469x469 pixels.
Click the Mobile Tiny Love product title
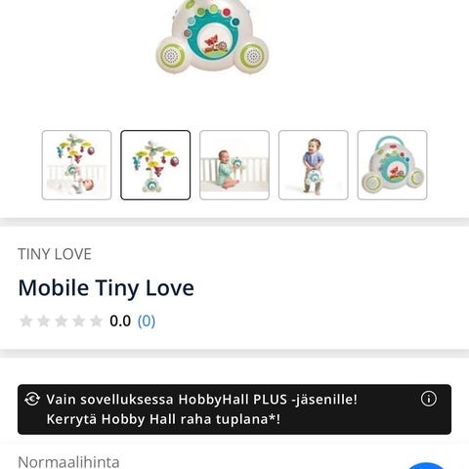coord(107,288)
